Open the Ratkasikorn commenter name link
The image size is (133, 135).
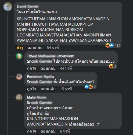(x=51, y=56)
